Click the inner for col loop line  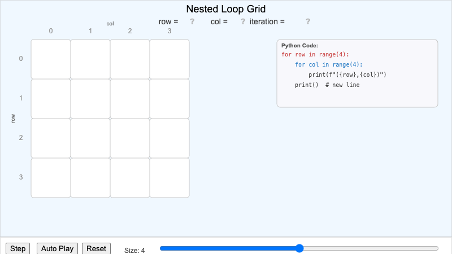329,65
